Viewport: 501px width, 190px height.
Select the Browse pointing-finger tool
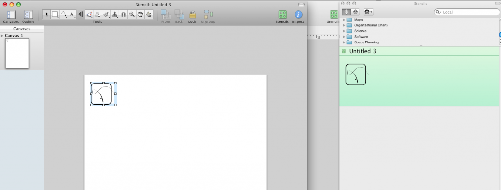click(x=149, y=14)
